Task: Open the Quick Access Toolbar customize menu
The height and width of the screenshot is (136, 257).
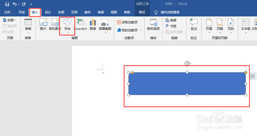Action: point(31,4)
